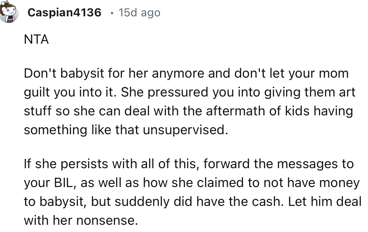Open the Caspian4136 username profile link
368x232 pixels.
(x=64, y=13)
